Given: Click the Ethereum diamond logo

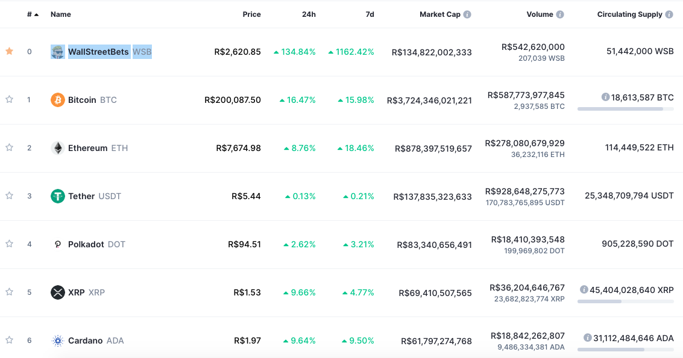Looking at the screenshot, I should [x=57, y=148].
